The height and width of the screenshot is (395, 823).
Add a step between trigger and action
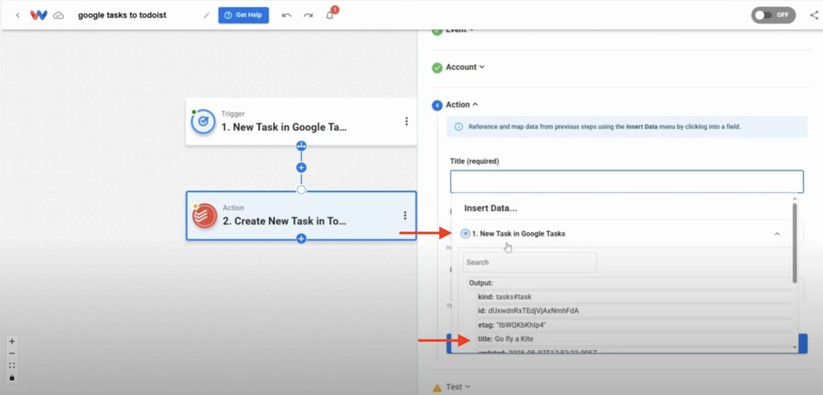tap(301, 168)
